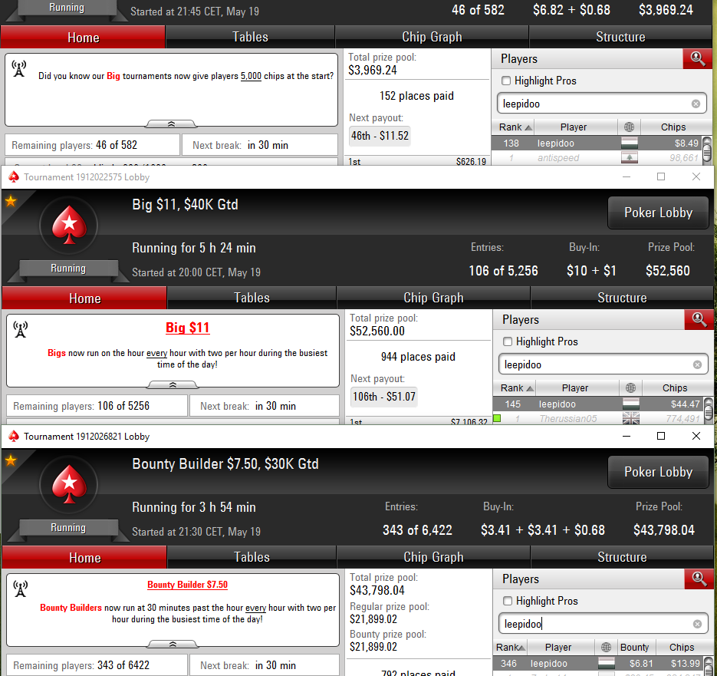
Task: Select Therussian05 player row
Action: [x=598, y=418]
